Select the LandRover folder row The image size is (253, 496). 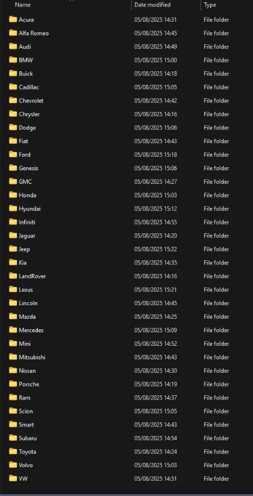pyautogui.click(x=126, y=276)
